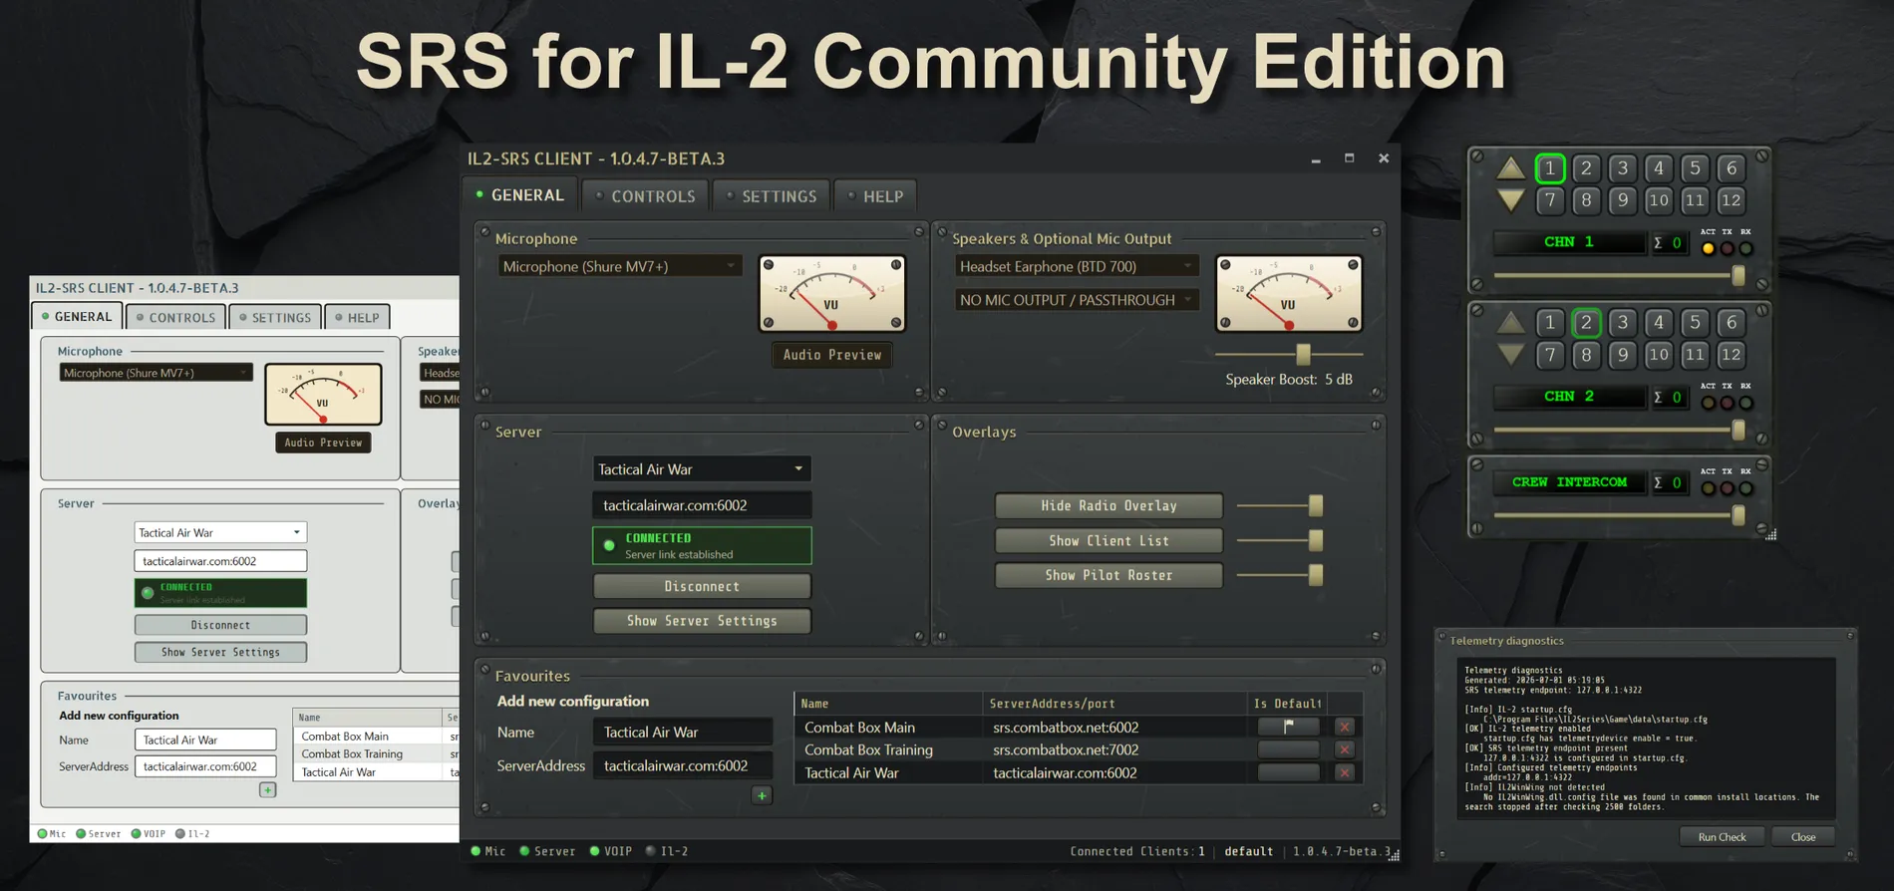Viewport: 1894px width, 891px height.
Task: Toggle default flag for Combat Box Main
Action: coord(1288,727)
